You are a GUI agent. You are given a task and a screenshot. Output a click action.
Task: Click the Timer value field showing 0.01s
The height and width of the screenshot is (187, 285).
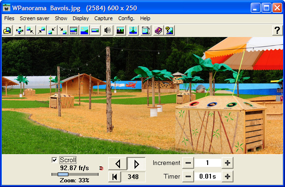tap(208, 176)
